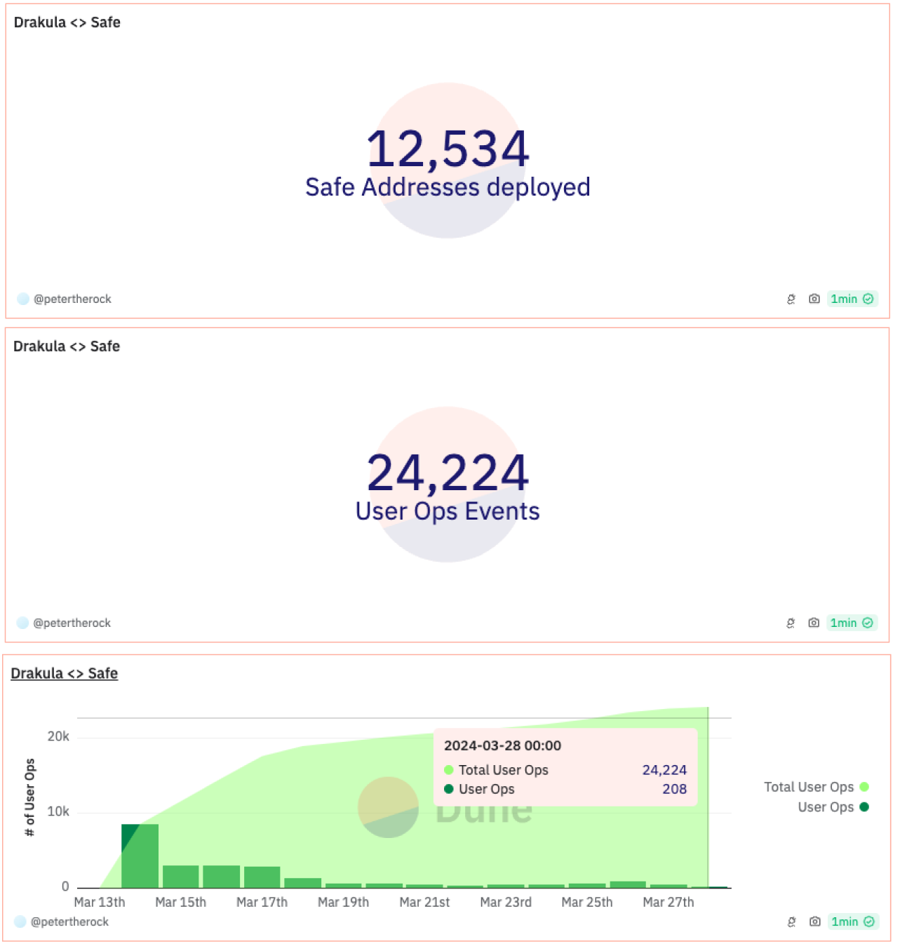Click author avatar in the bar chart panel
The height and width of the screenshot is (946, 900).
tap(20, 921)
